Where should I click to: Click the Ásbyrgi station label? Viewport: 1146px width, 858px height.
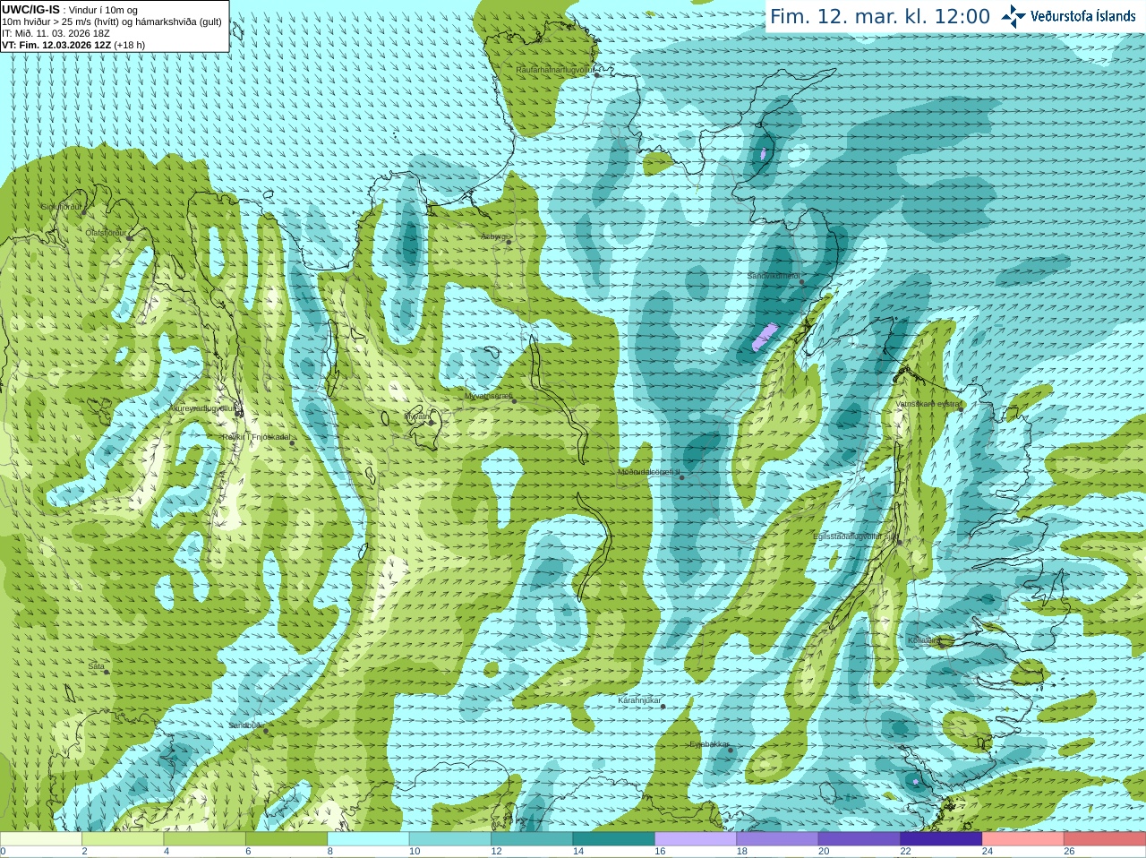coord(492,236)
